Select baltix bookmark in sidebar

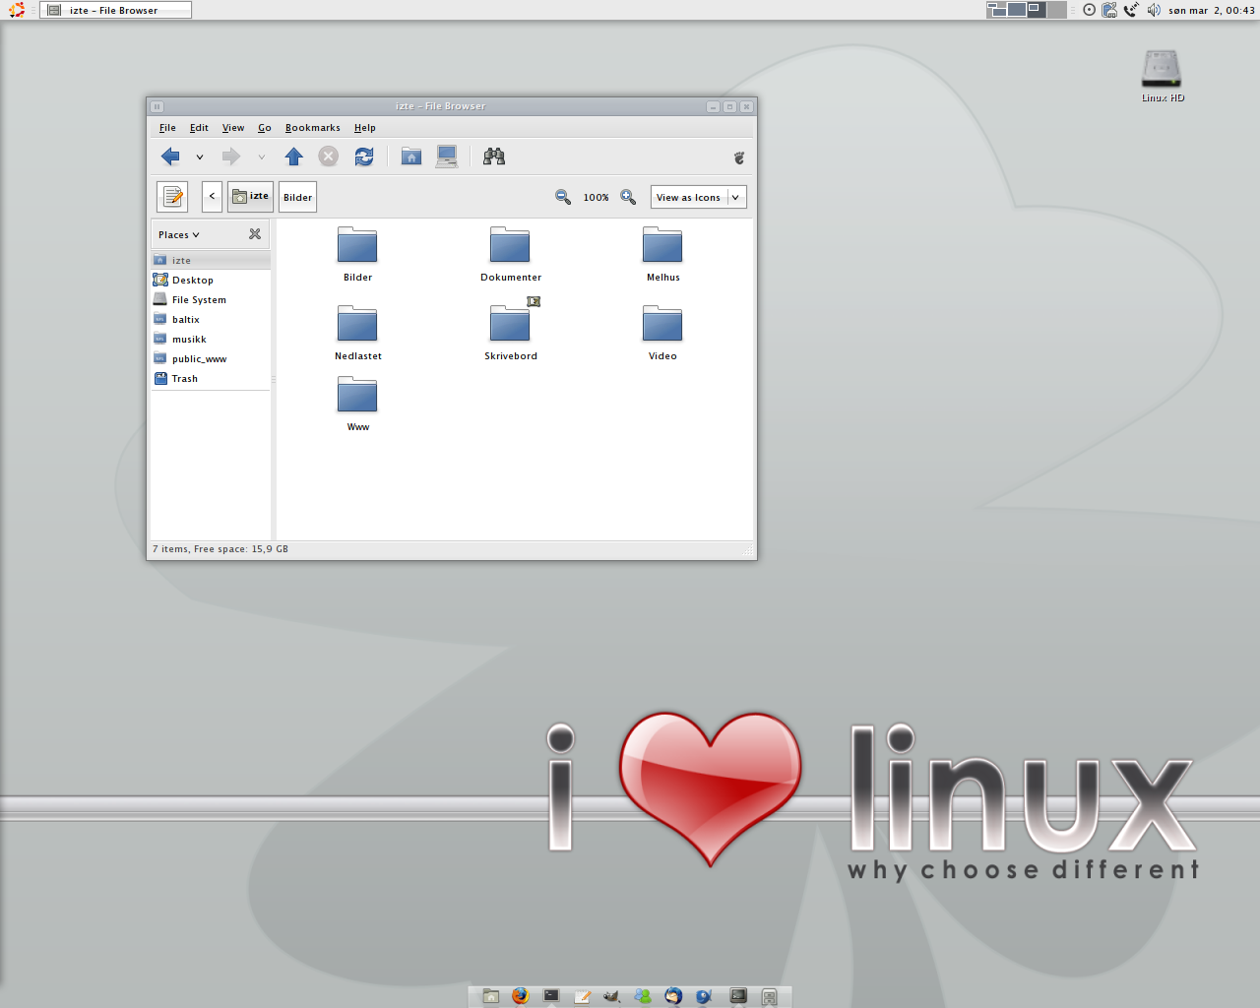[211, 320]
